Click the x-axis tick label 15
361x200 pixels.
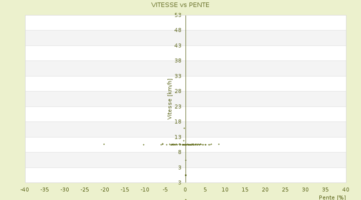click(245, 189)
